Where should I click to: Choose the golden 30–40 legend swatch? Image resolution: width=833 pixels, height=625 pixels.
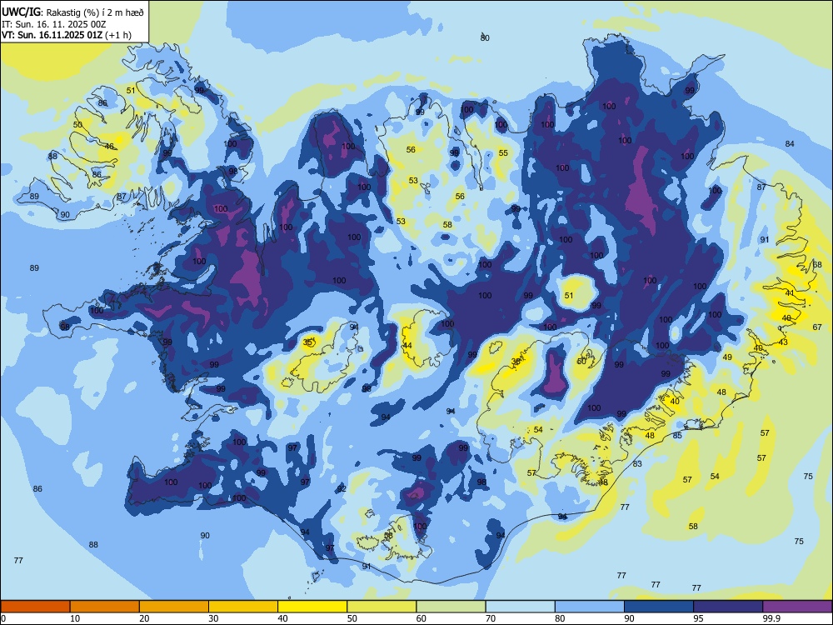pos(243,607)
